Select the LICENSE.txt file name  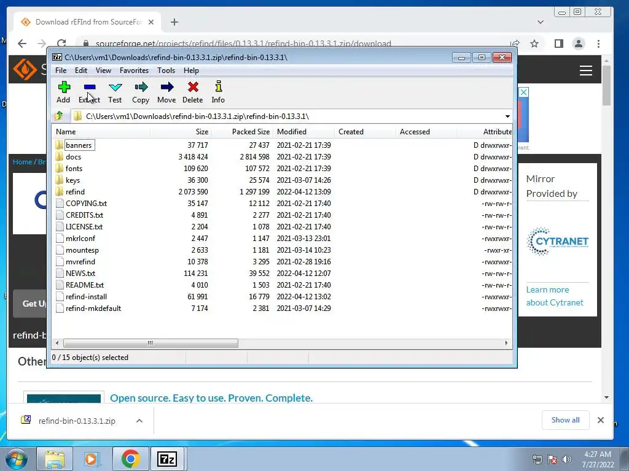tap(84, 227)
